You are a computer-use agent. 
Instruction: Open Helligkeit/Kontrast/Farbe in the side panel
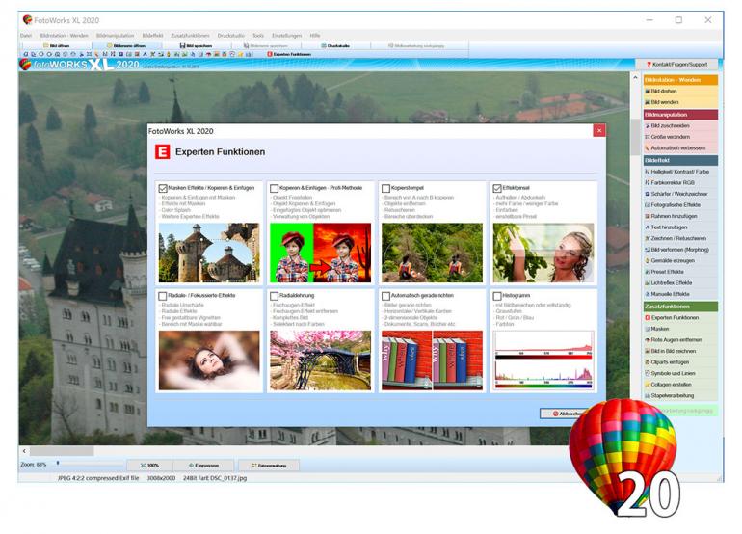pyautogui.click(x=680, y=172)
